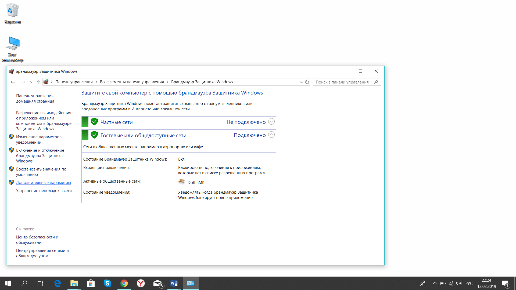
Task: Click the battery status tray icon
Action: point(443,283)
